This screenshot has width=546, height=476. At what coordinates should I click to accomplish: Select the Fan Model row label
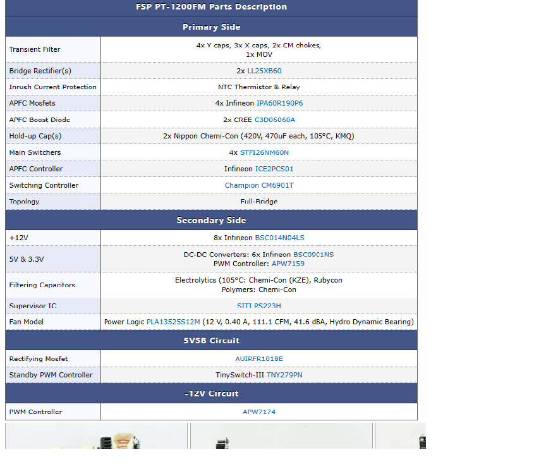[x=26, y=322]
